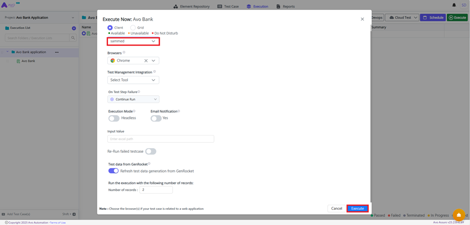Open the Terms of Use link
The width and height of the screenshot is (470, 225).
pyautogui.click(x=58, y=222)
